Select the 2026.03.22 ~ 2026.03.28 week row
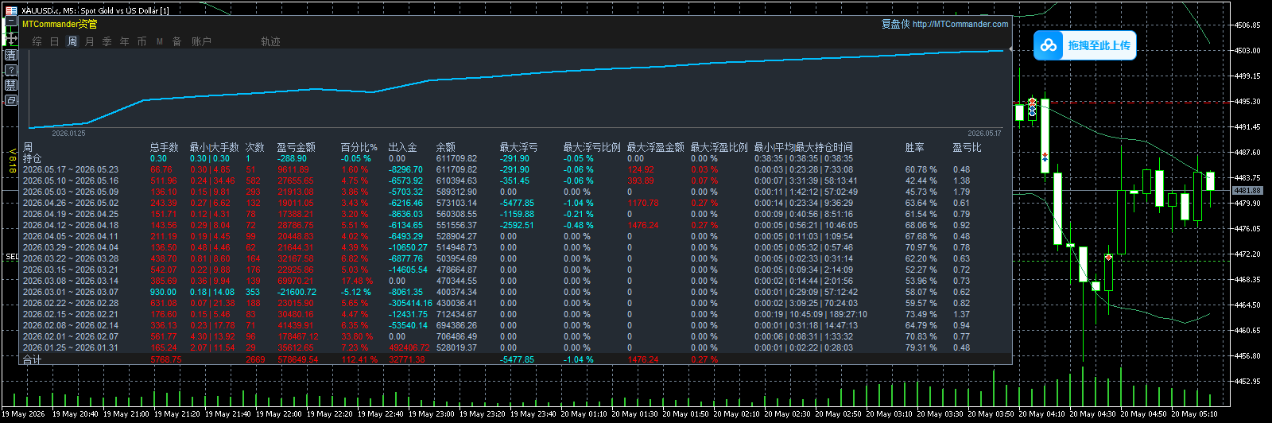 pyautogui.click(x=515, y=258)
